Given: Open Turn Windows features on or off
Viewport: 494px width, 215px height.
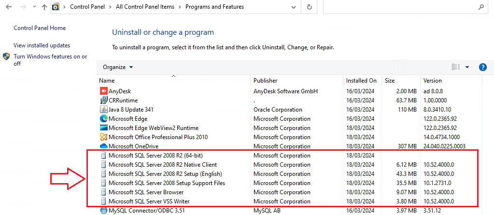Looking at the screenshot, I should [x=50, y=60].
